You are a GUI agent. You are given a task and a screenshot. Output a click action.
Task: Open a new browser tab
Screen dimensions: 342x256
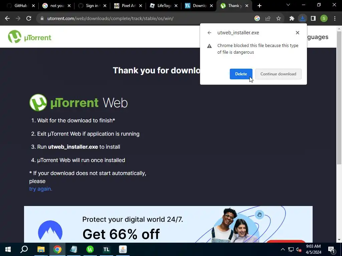click(259, 6)
